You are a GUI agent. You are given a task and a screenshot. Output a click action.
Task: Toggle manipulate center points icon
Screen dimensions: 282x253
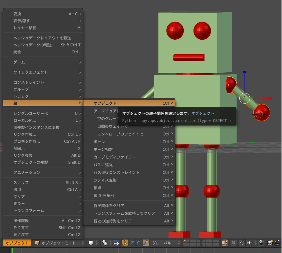pos(116,243)
